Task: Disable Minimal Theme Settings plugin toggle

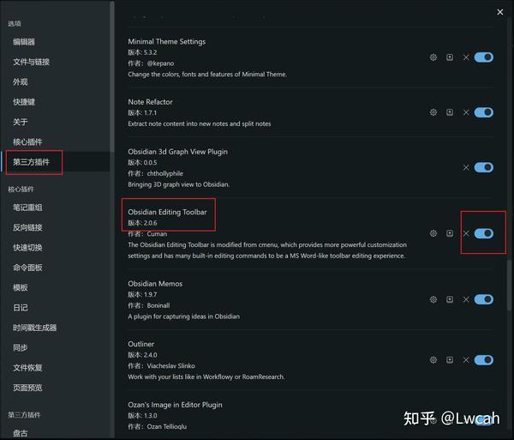Action: (x=483, y=57)
